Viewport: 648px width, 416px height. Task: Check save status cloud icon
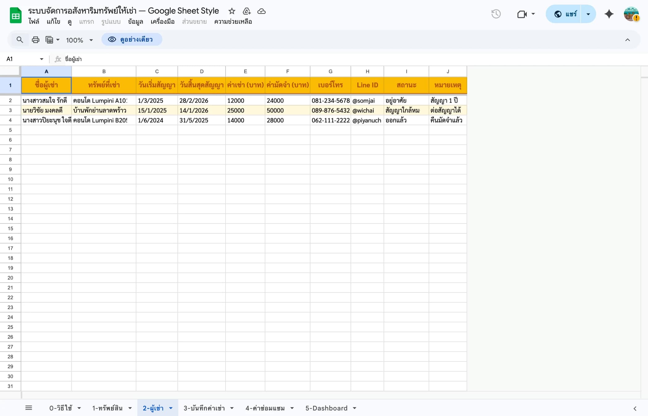[261, 11]
